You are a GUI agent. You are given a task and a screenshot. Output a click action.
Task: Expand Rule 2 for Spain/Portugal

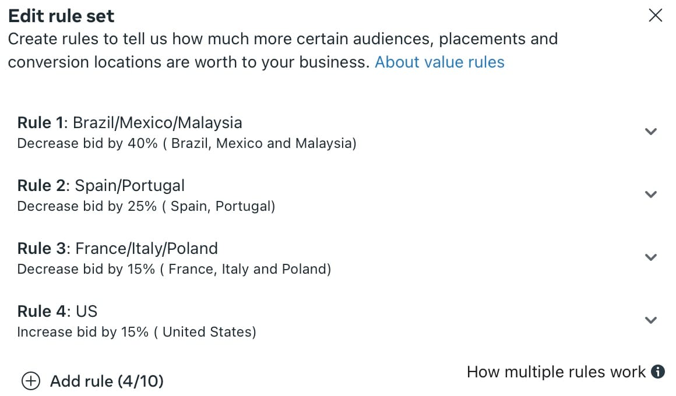650,195
